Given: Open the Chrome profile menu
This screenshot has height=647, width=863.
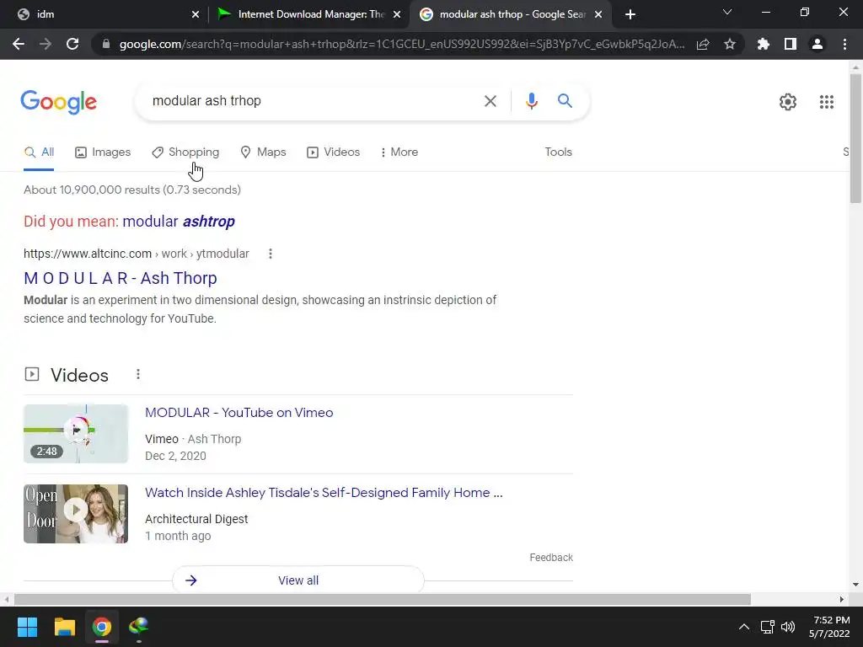Looking at the screenshot, I should click(817, 44).
